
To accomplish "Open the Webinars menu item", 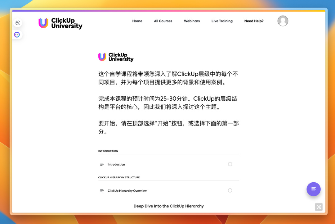I will click(x=192, y=21).
